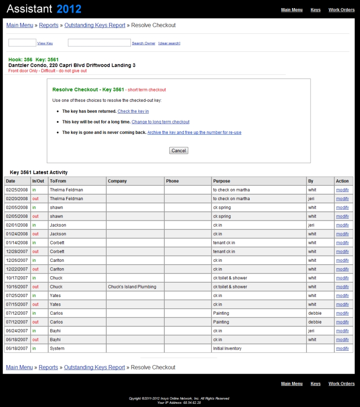Image resolution: width=360 pixels, height=407 pixels.
Task: Click Main Menu in the bottom breadcrumb
Action: click(19, 367)
